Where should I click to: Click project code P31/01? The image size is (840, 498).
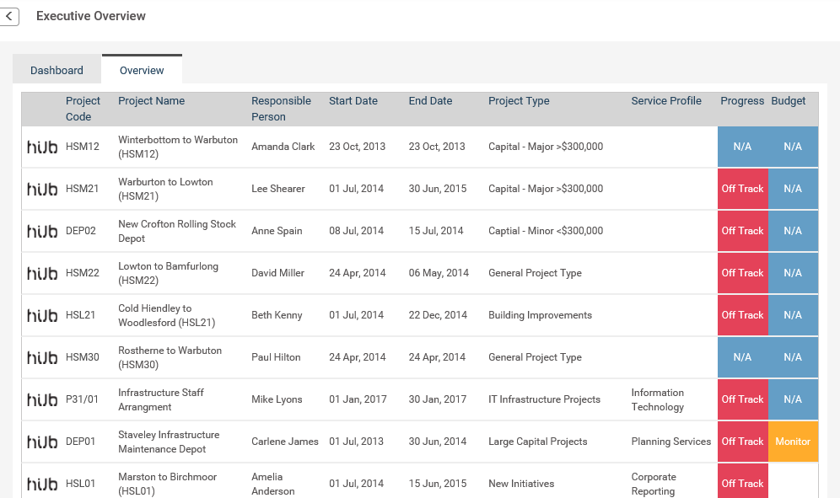pos(82,399)
